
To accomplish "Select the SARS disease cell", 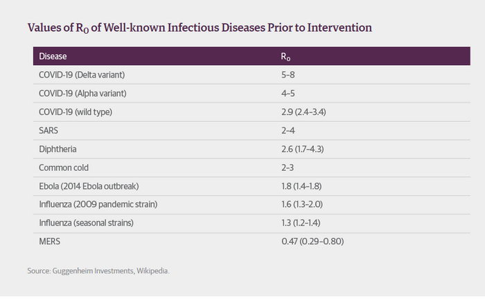I will (x=48, y=129).
